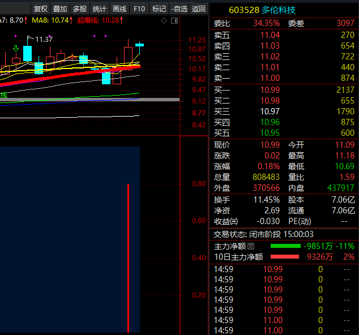359x335 pixels.
Task: Open the 多股 multi-stock view
Action: click(80, 8)
